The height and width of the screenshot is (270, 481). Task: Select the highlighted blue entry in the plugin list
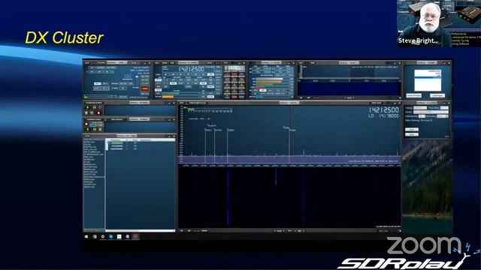[x=428, y=77]
